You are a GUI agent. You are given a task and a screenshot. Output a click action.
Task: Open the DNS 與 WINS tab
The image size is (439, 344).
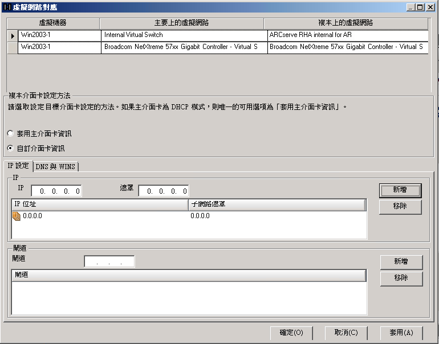[x=55, y=167]
